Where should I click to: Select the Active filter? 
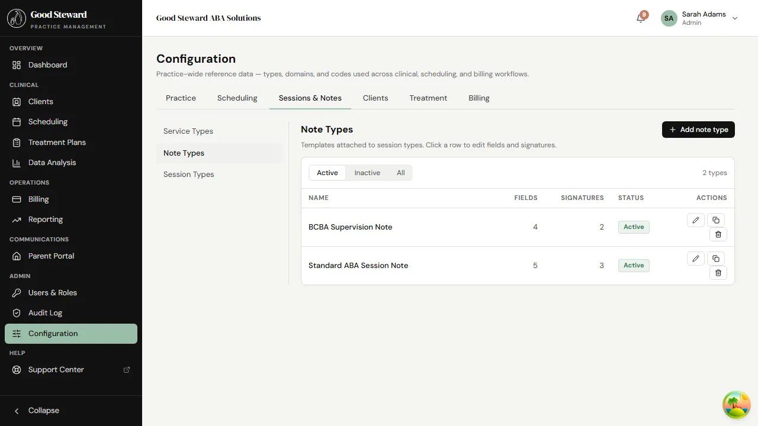(327, 172)
